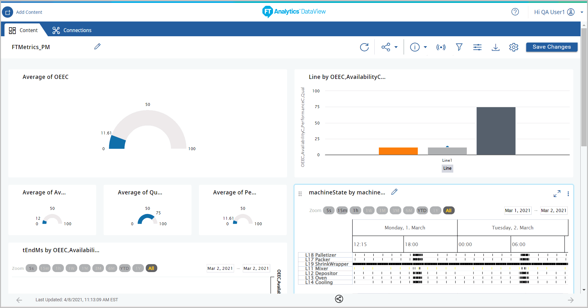Viewport: 588px width, 308px height.
Task: Open the share dropdown arrow
Action: pos(396,47)
